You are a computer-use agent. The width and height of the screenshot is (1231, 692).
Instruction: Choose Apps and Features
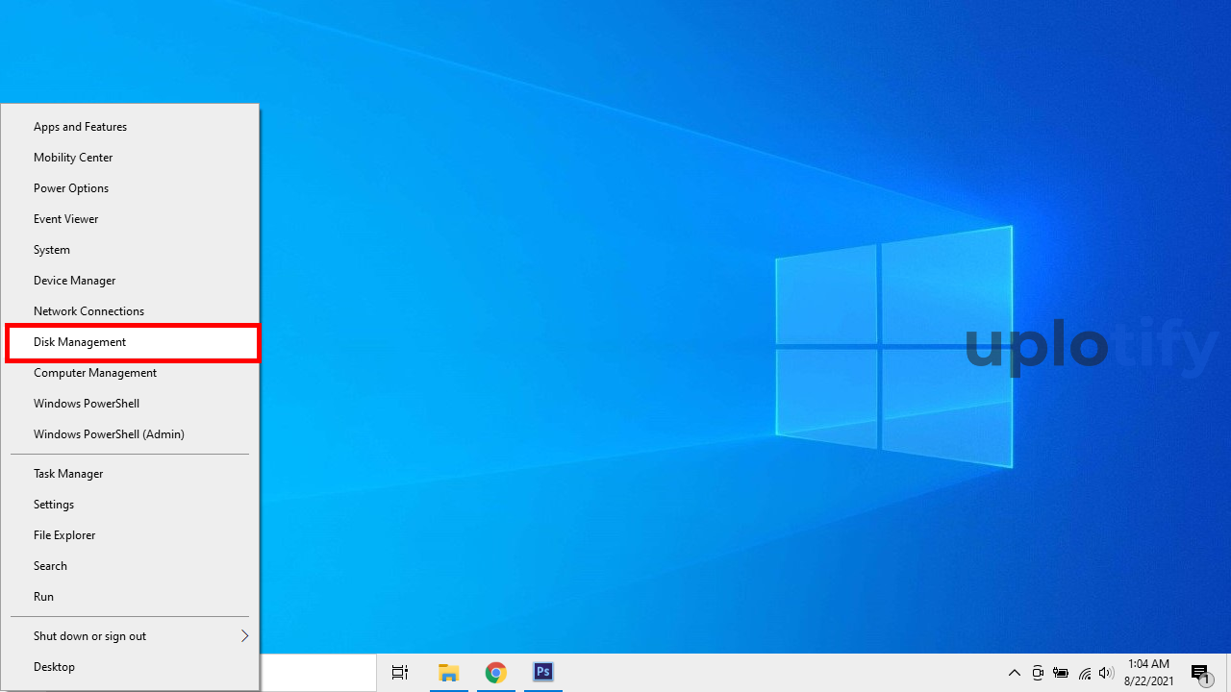click(80, 127)
